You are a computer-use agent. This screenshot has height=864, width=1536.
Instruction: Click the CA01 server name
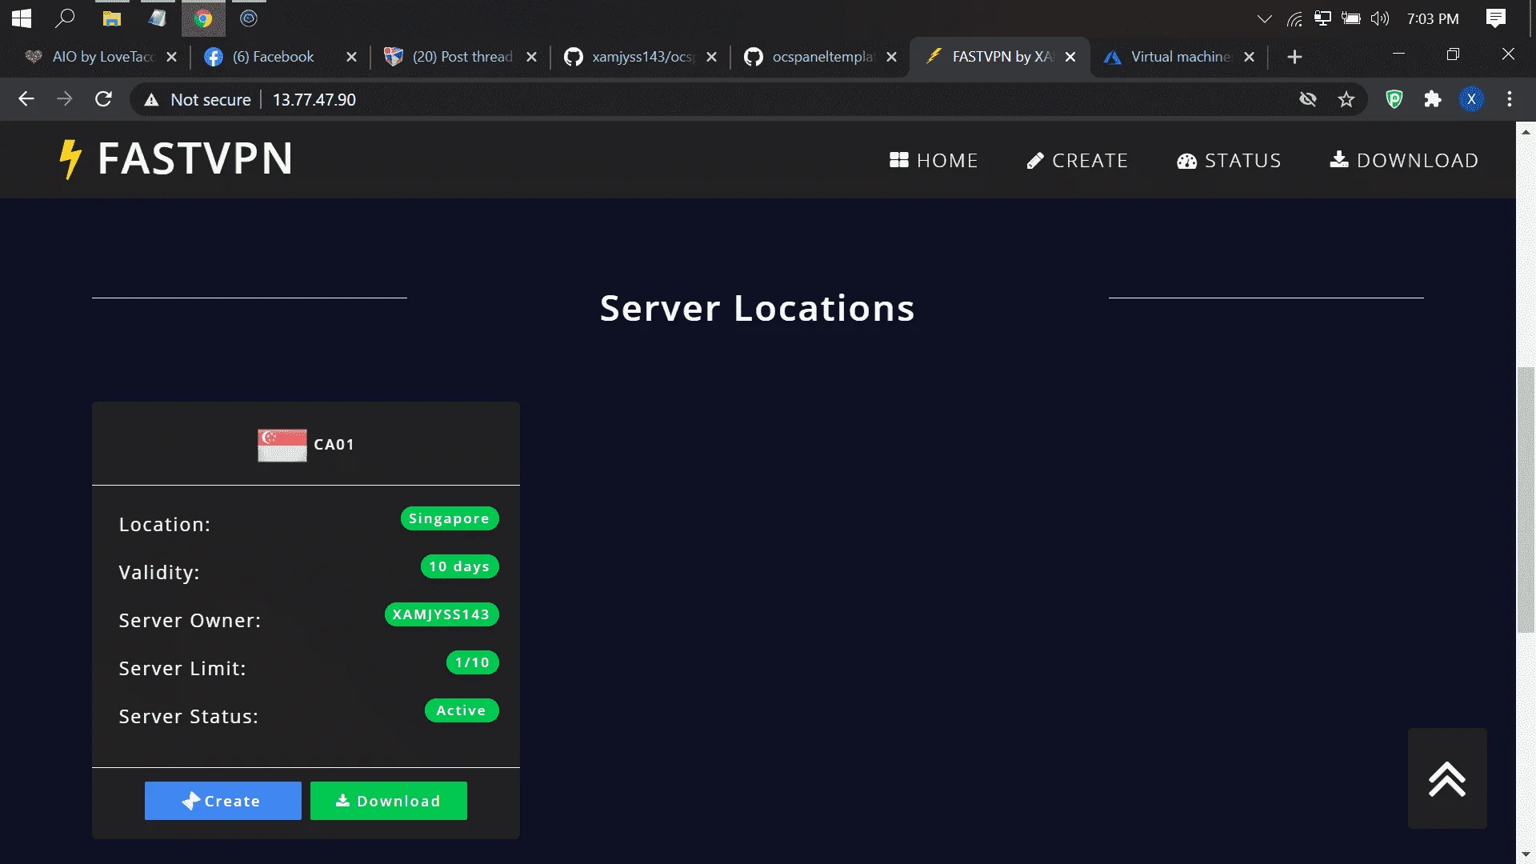(x=334, y=445)
